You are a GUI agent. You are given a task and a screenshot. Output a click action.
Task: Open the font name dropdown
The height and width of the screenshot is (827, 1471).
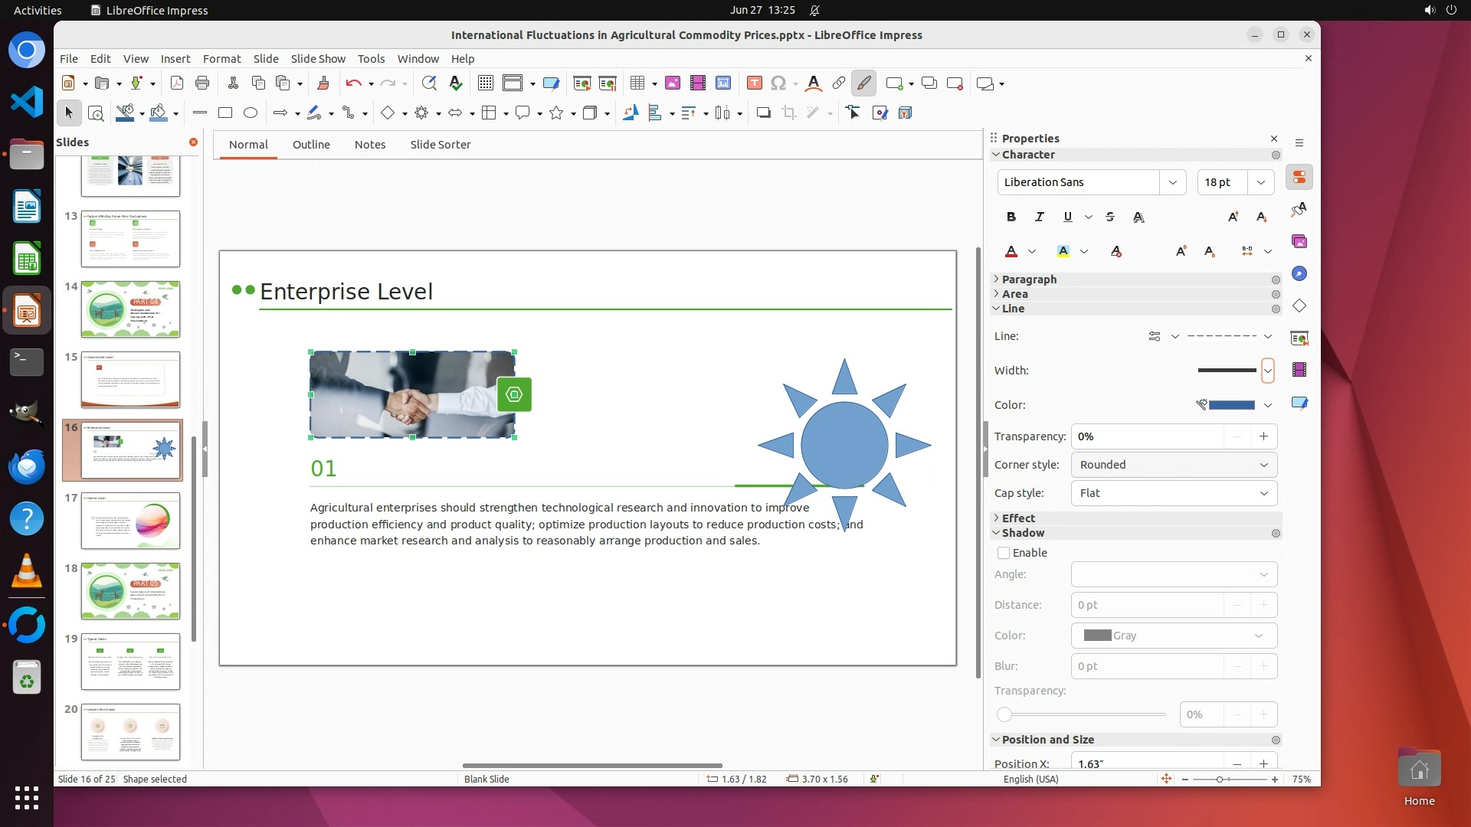click(1172, 182)
